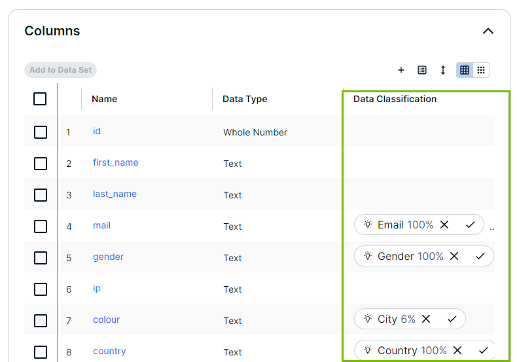This screenshot has height=362, width=517.
Task: Switch to the compact dots grid view
Action: 481,70
